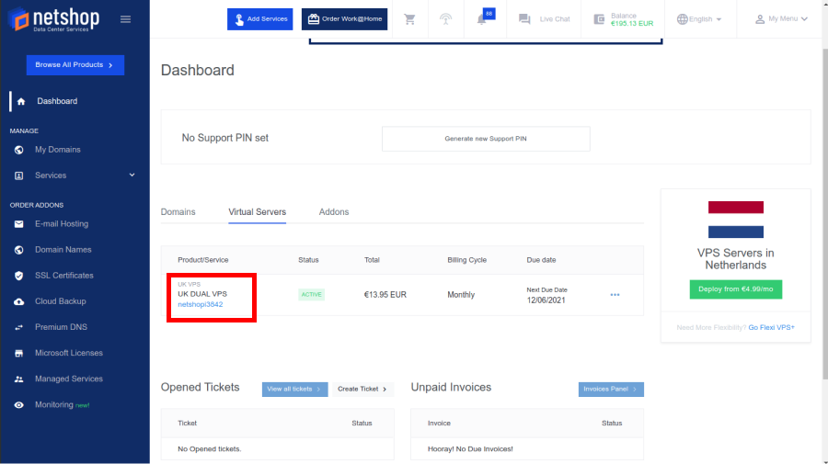
Task: Click the ACTIVE status badge
Action: (312, 295)
